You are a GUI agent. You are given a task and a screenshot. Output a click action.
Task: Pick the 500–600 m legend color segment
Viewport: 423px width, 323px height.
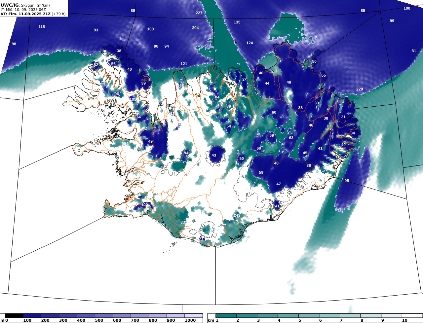click(x=104, y=316)
